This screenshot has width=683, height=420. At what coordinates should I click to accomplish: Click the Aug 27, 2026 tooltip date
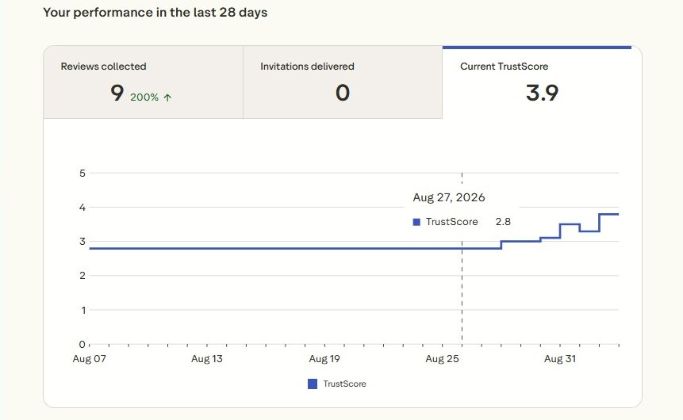[x=449, y=197]
